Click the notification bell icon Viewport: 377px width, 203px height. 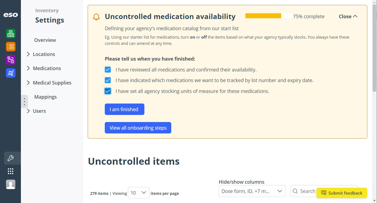click(x=96, y=17)
